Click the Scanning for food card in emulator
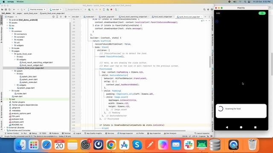 click(241, 111)
